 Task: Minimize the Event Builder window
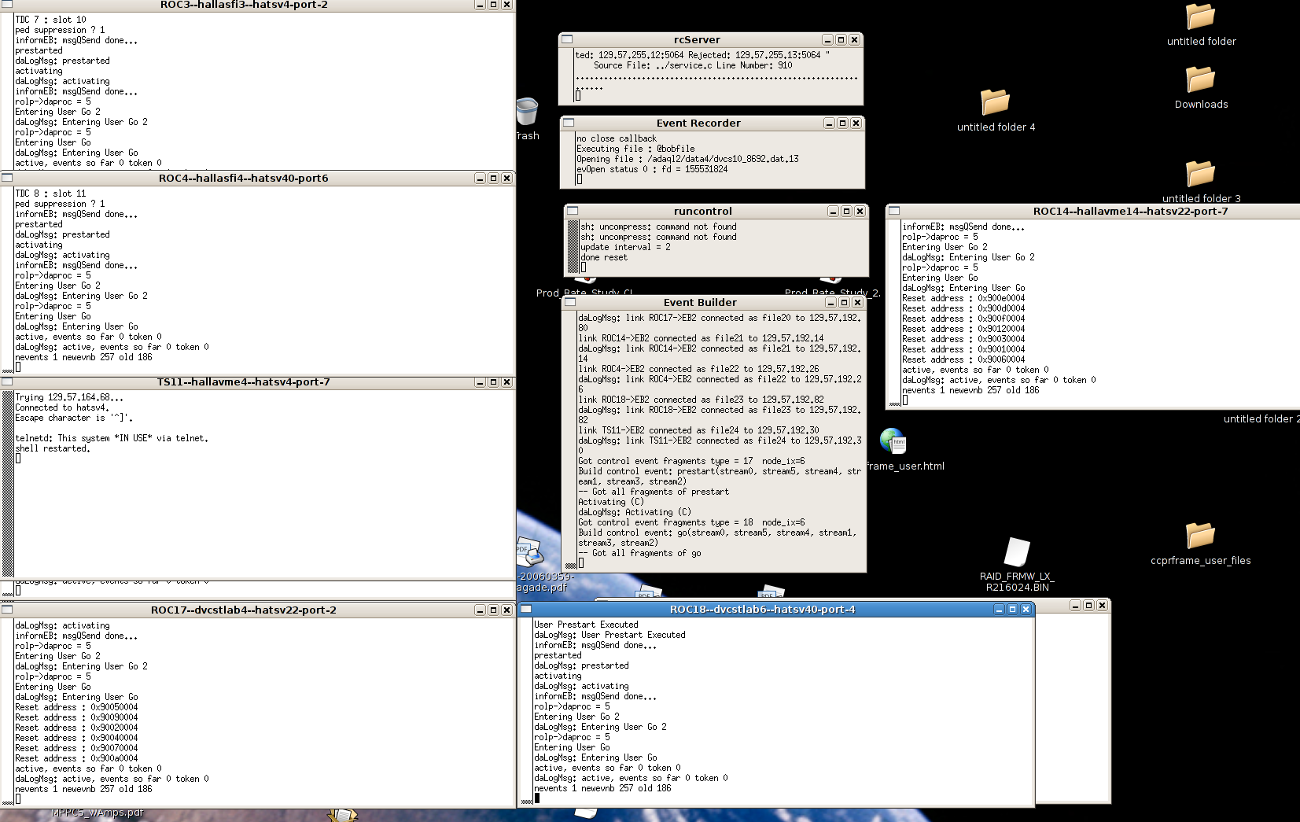[830, 302]
